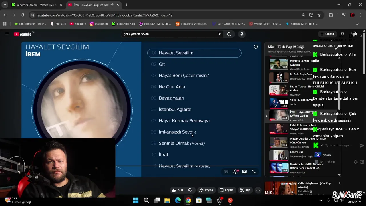The width and height of the screenshot is (366, 206).
Task: Open the Çelik - Meyhaneci recommended thumbnail
Action: (281, 188)
